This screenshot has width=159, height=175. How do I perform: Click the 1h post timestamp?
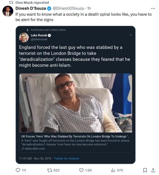89,8
